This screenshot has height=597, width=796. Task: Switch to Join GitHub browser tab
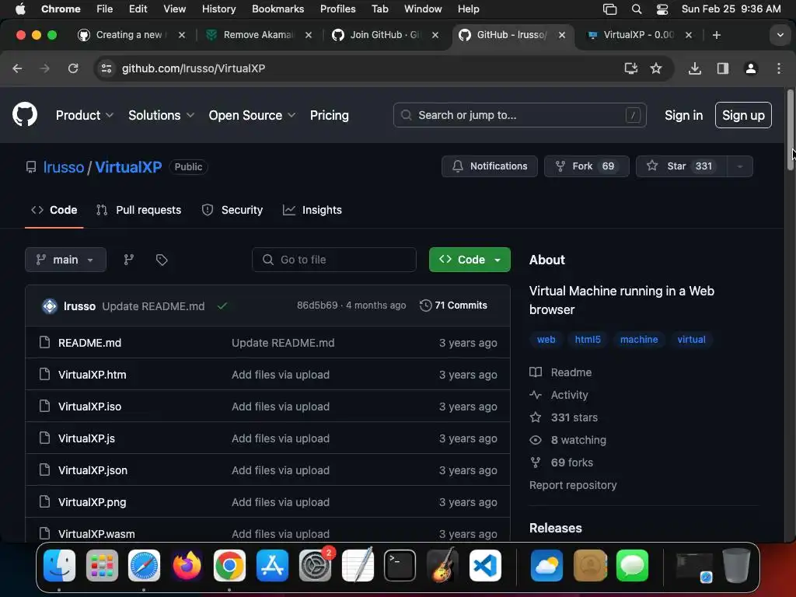pyautogui.click(x=384, y=34)
